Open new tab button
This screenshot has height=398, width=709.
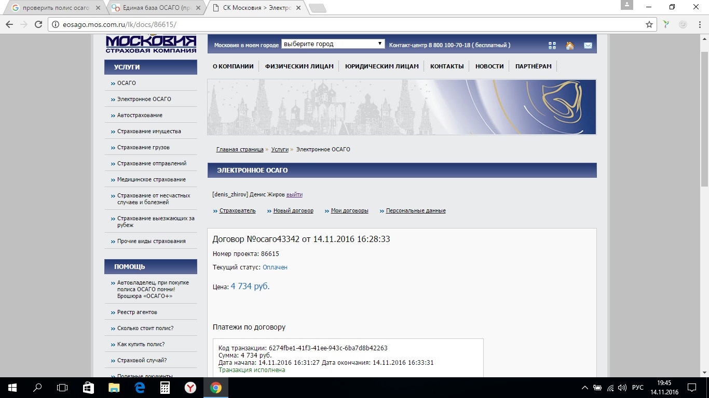[x=317, y=8]
